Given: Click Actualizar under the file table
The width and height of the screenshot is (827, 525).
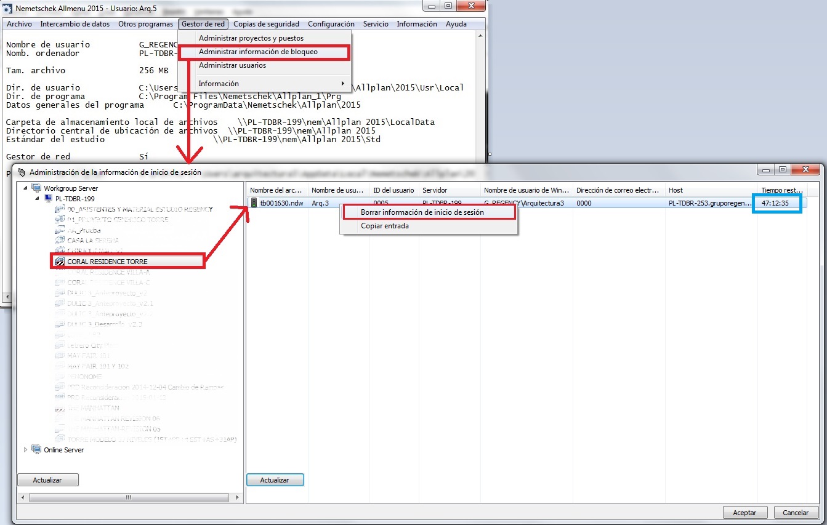Looking at the screenshot, I should click(x=275, y=479).
